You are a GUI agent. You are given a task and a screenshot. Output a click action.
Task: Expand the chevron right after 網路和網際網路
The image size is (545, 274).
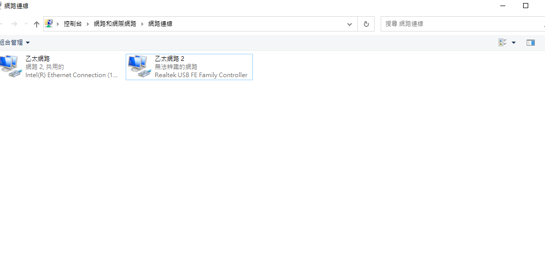click(x=142, y=24)
